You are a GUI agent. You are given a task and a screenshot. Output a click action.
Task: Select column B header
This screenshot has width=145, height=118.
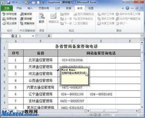click(x=40, y=41)
